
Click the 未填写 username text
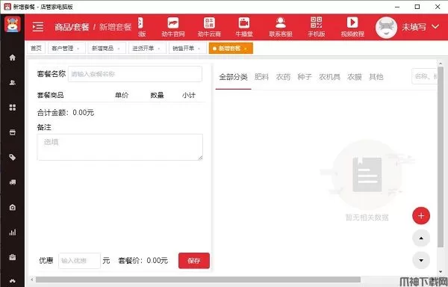point(414,27)
